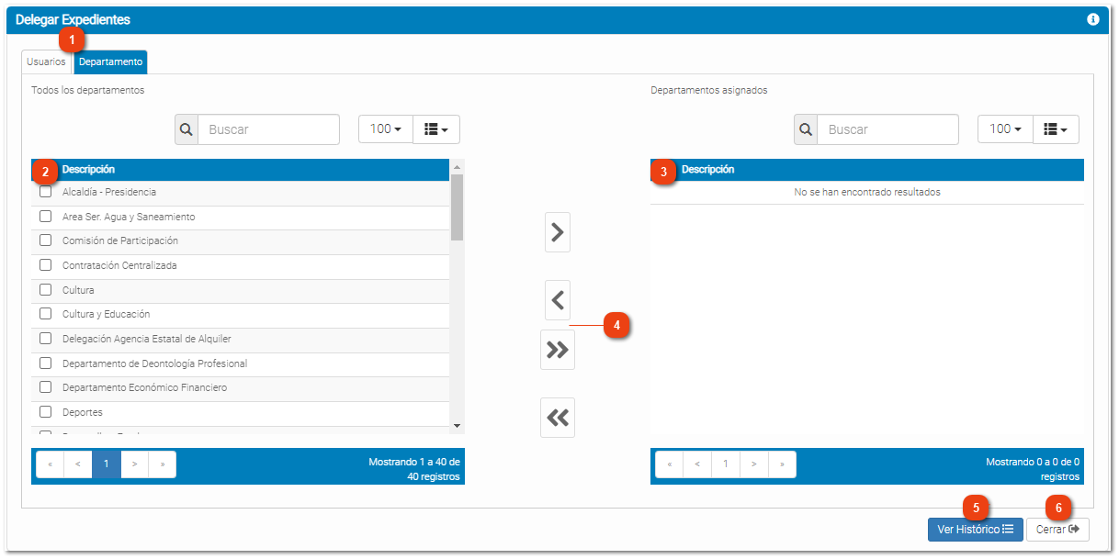Select the Cultura checkbox
1119x559 pixels.
[45, 290]
